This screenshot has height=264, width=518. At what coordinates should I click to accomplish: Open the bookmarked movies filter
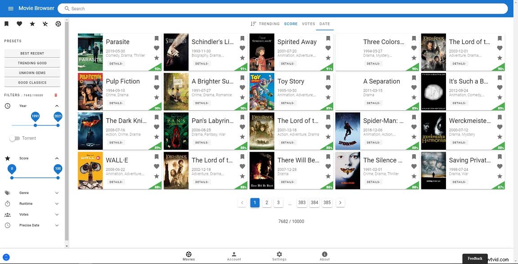tap(6, 23)
